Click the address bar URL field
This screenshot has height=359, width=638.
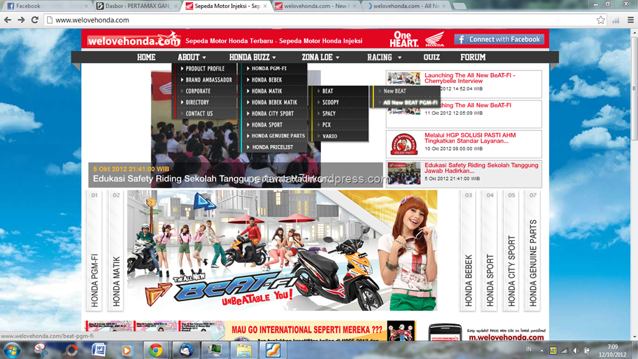tap(312, 20)
